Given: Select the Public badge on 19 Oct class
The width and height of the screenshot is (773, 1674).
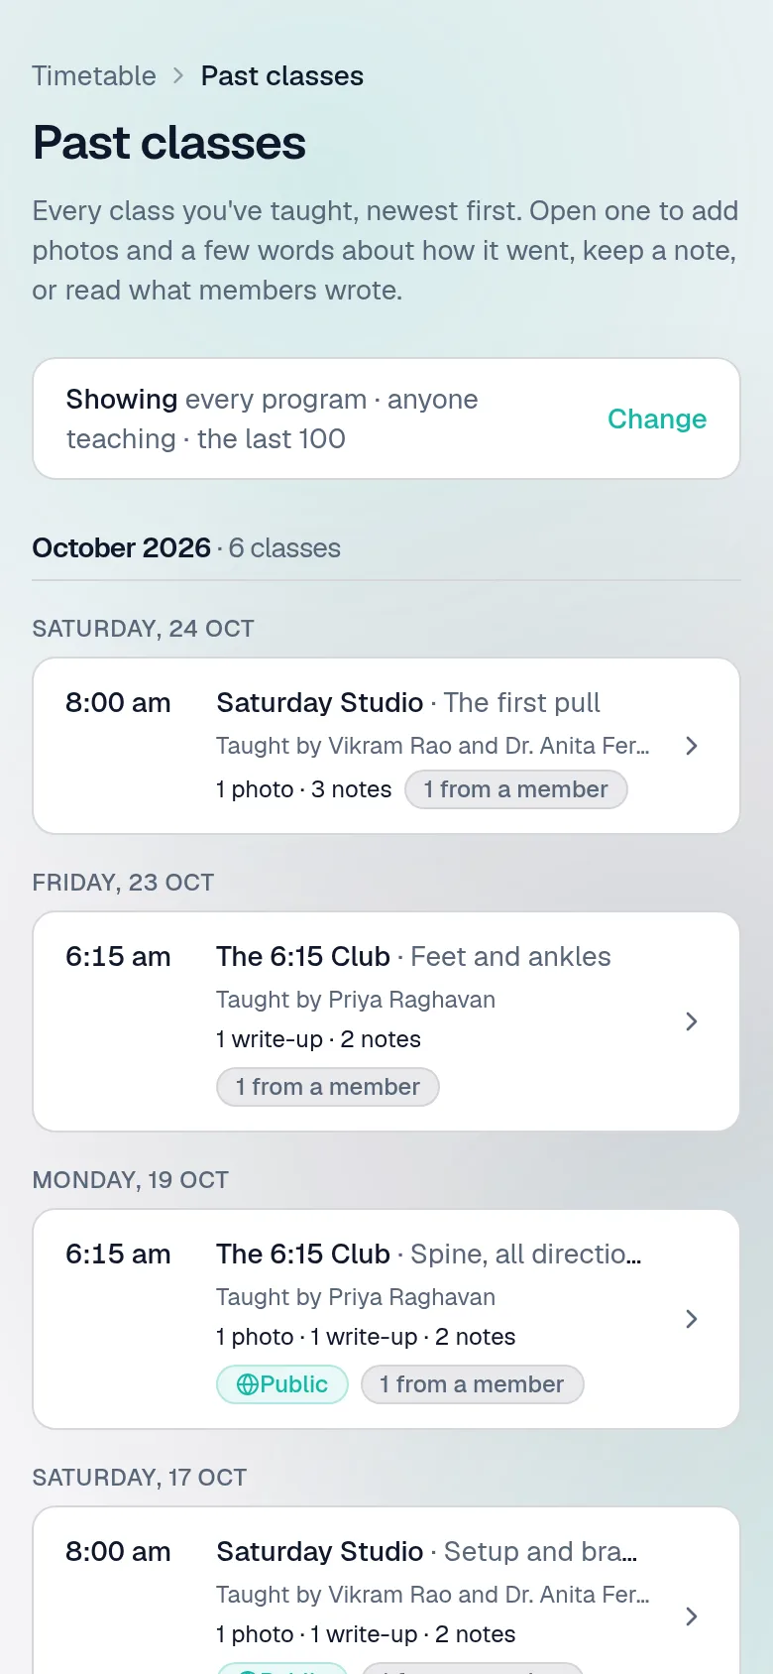Looking at the screenshot, I should [282, 1384].
